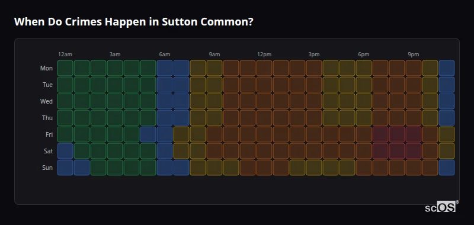
Task: Click the Tuesday 4am green cell
Action: point(132,85)
